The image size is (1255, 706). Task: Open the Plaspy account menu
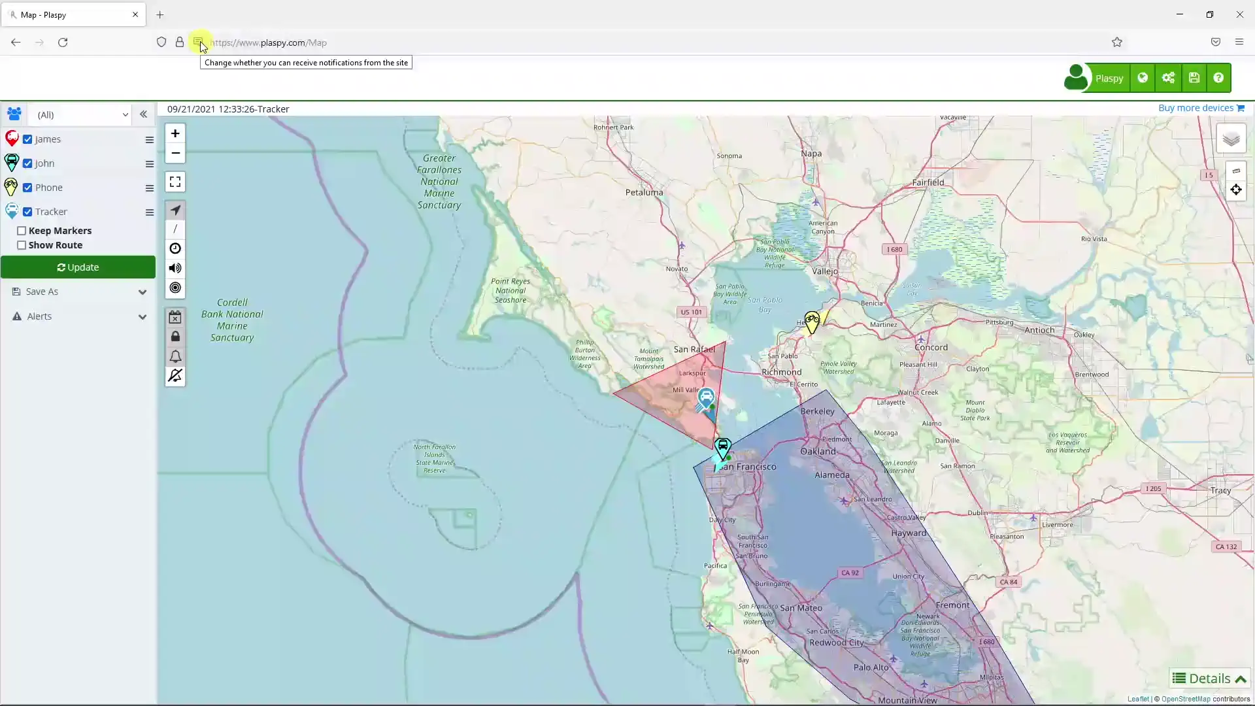pos(1107,78)
